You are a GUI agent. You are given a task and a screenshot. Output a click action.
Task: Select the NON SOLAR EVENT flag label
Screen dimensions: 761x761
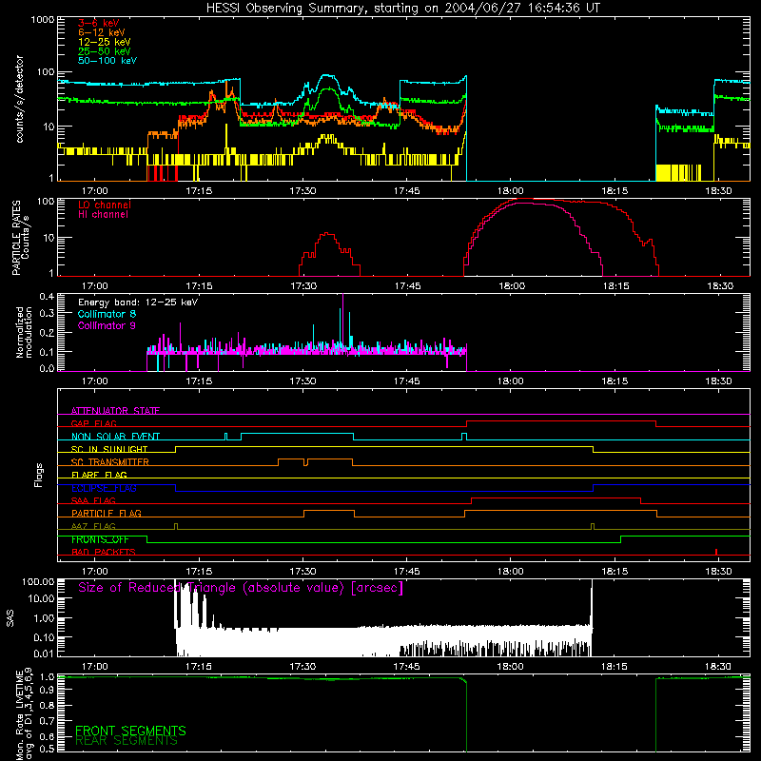click(x=115, y=437)
